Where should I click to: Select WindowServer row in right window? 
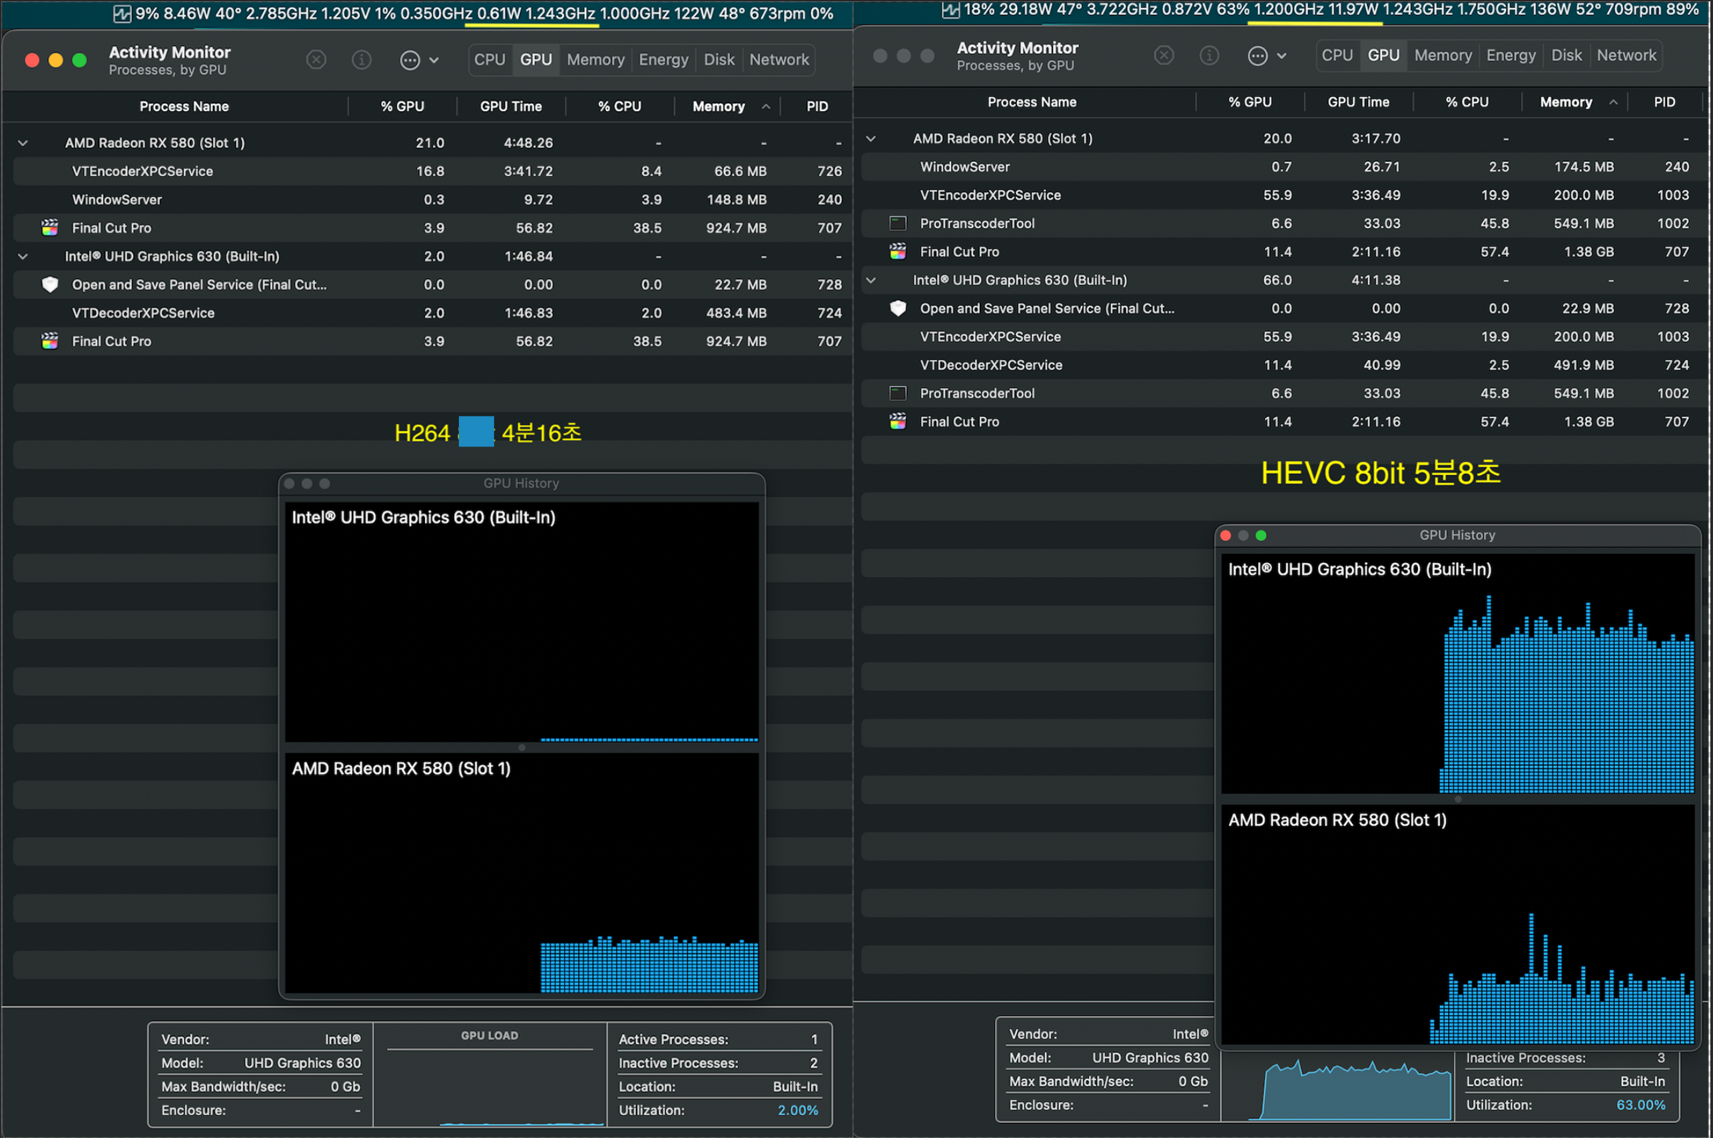pyautogui.click(x=1284, y=167)
